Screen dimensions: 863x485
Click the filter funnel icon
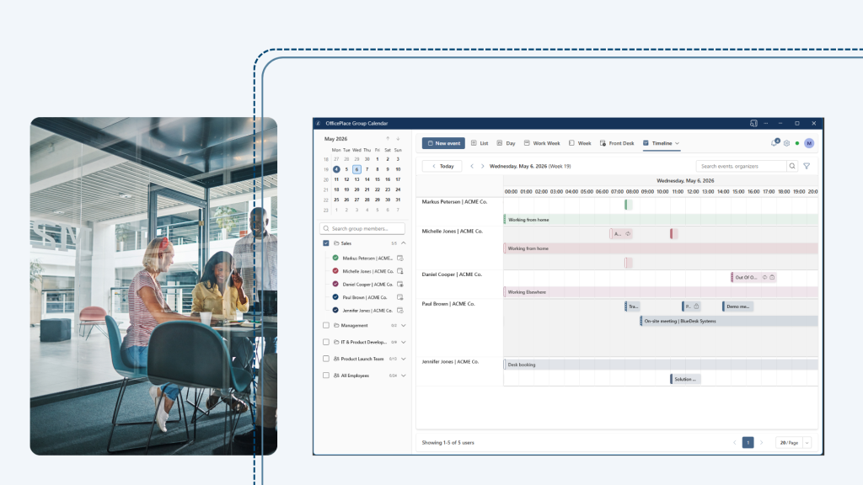[x=807, y=166]
